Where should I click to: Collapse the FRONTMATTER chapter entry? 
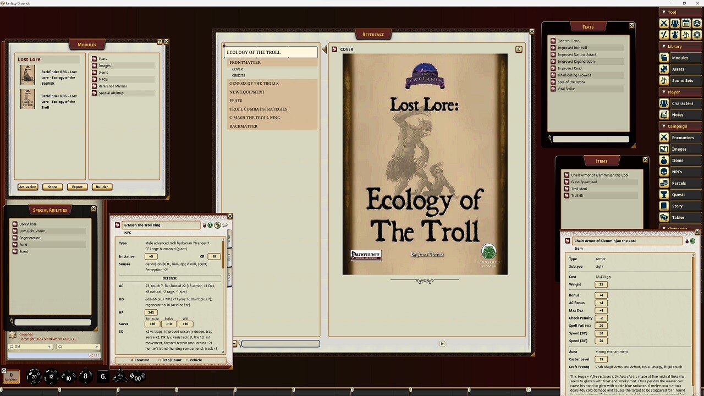coord(245,62)
